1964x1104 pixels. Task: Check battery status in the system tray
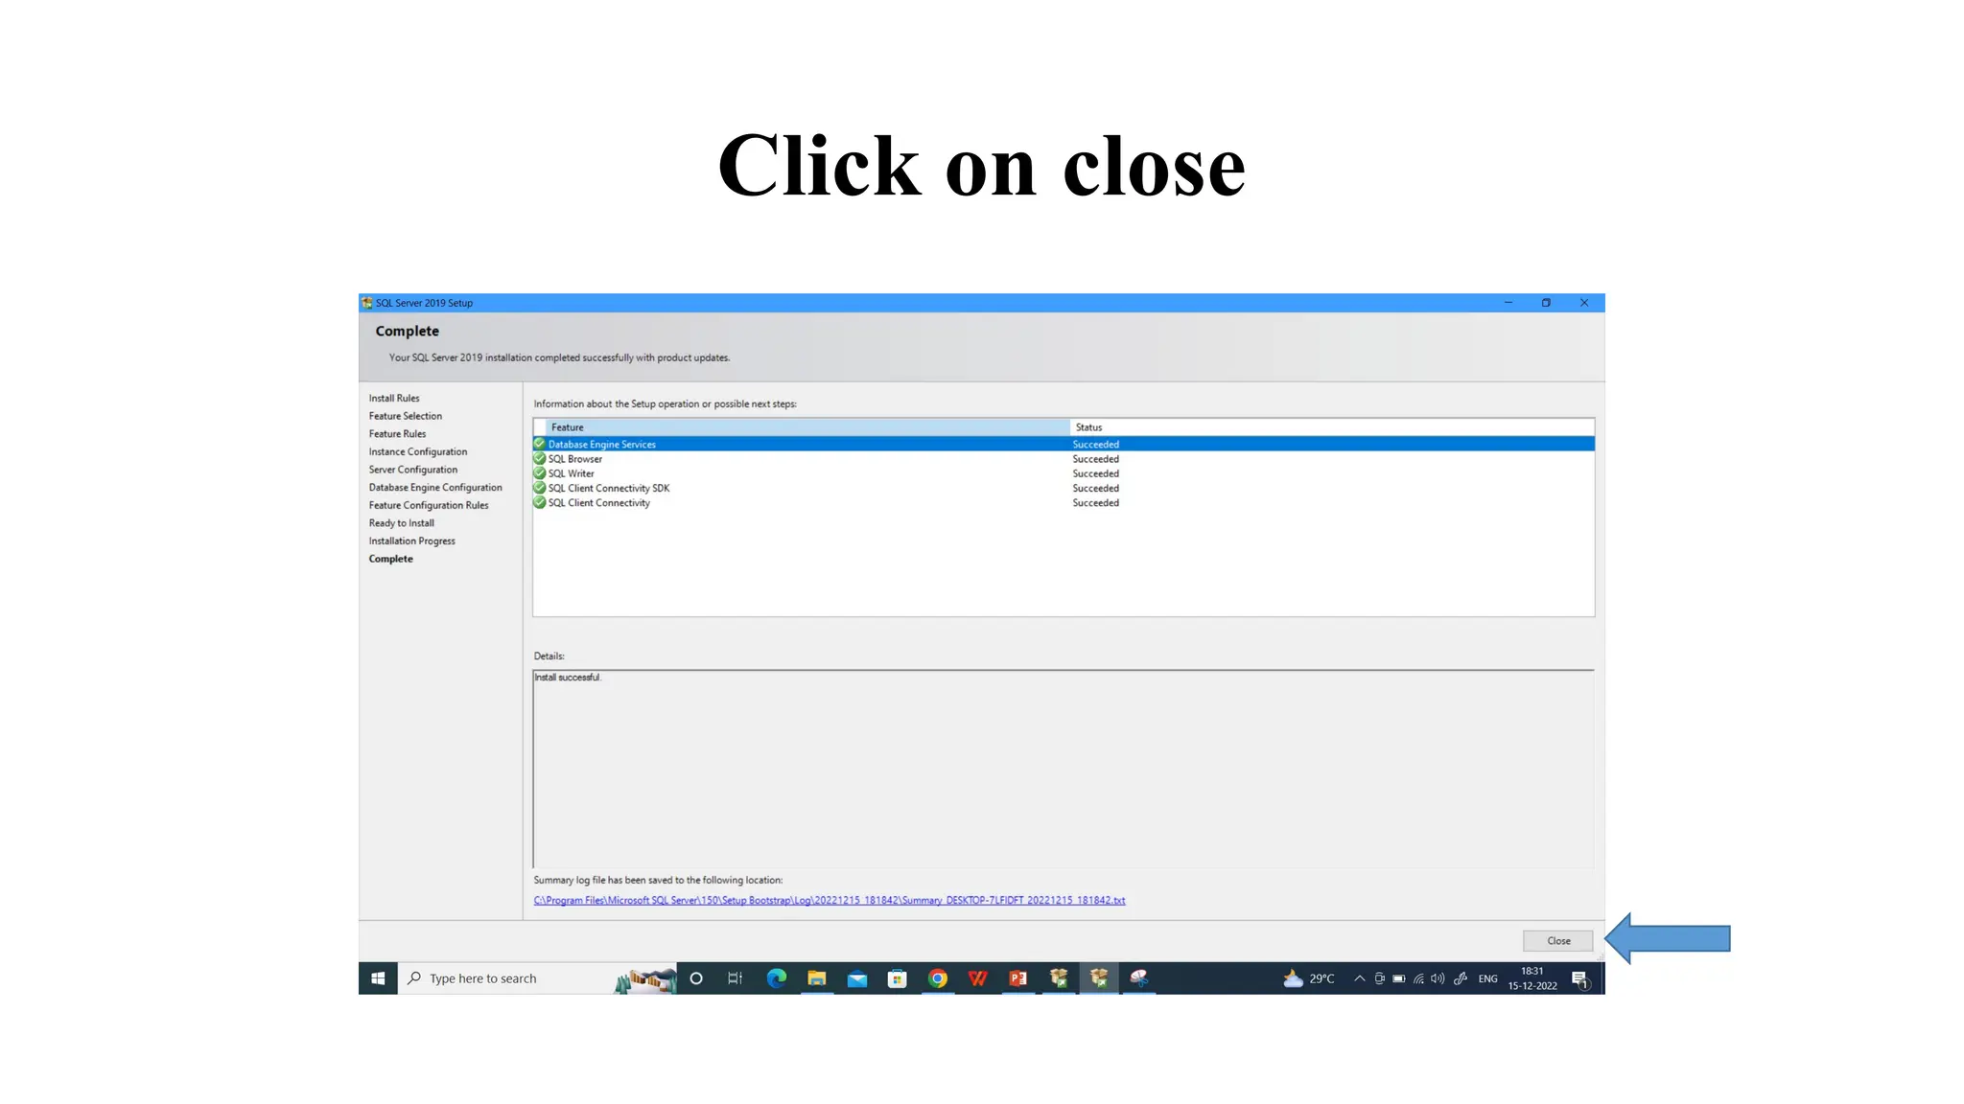click(x=1399, y=978)
